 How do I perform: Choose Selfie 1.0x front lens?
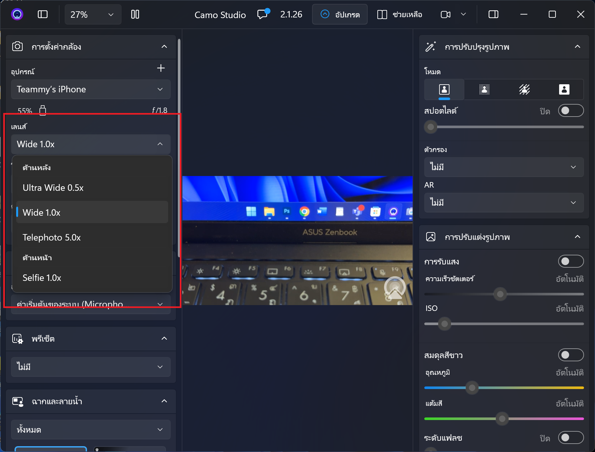click(92, 278)
